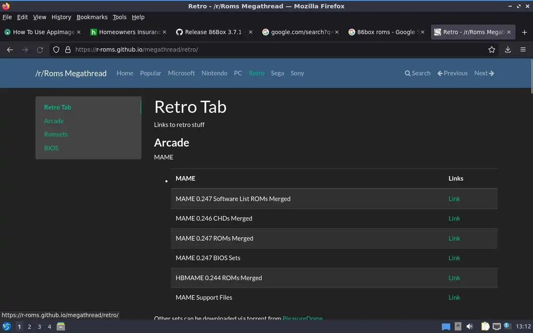The image size is (533, 333).
Task: Open the View menu
Action: pos(40,17)
